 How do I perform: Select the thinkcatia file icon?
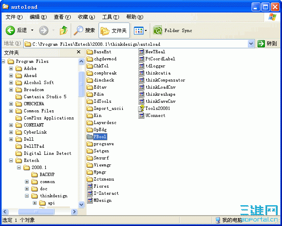141,73
